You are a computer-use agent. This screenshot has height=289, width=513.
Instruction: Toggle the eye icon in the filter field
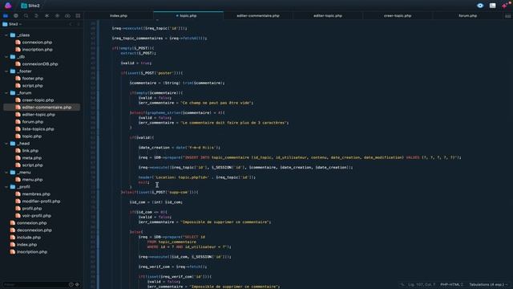pos(78,284)
